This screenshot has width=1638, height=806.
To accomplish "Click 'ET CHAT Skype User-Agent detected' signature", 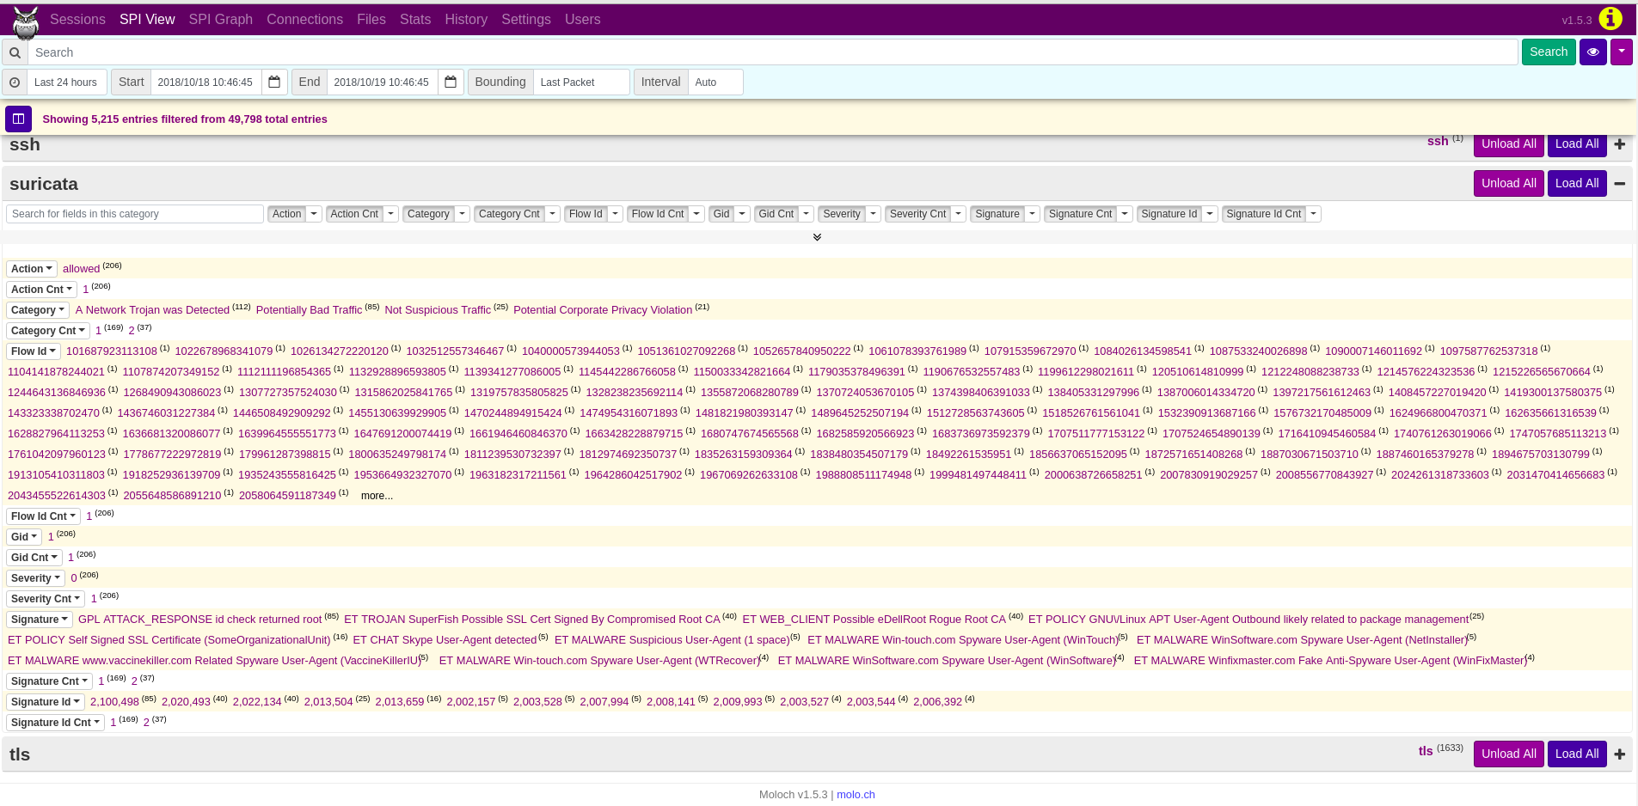I will 445,640.
